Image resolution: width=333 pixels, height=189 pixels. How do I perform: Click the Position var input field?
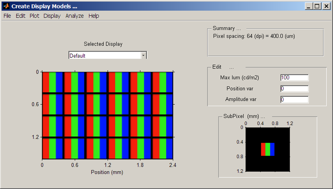pyautogui.click(x=294, y=88)
